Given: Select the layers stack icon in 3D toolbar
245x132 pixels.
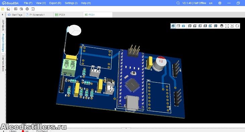Looking at the screenshot, I should tap(222, 26).
